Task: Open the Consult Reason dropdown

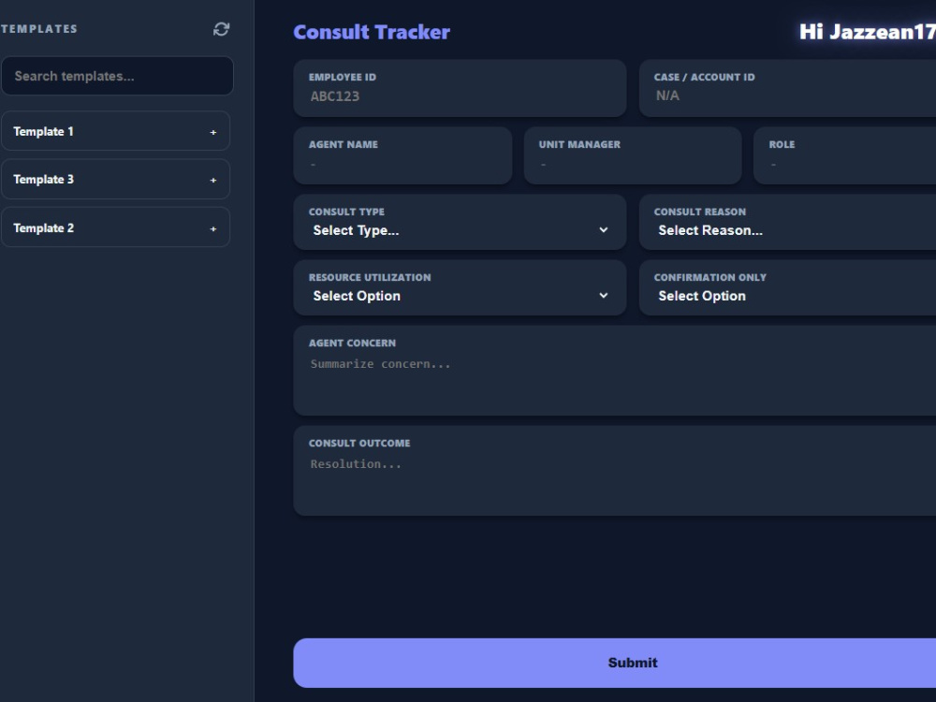Action: (787, 222)
